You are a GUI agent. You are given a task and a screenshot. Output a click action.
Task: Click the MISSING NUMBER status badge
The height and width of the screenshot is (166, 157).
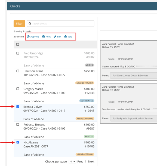click(x=85, y=83)
